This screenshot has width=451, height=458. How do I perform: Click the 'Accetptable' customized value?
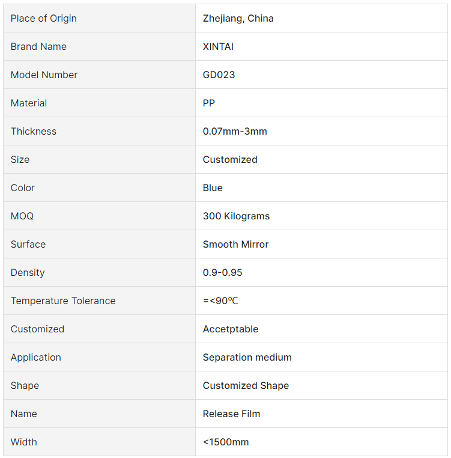click(x=231, y=329)
